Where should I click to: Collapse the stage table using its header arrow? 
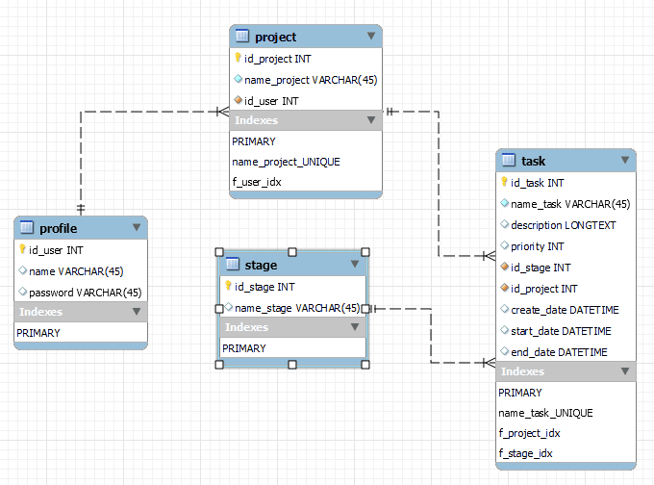355,265
